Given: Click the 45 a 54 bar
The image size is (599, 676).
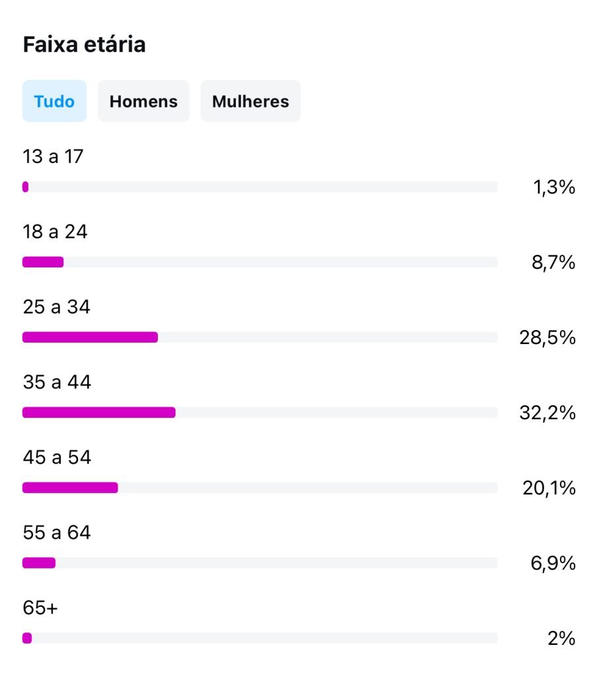Looking at the screenshot, I should (70, 488).
